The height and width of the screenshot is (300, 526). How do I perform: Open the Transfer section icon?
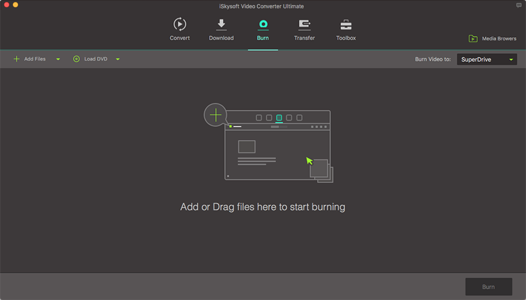pos(304,24)
